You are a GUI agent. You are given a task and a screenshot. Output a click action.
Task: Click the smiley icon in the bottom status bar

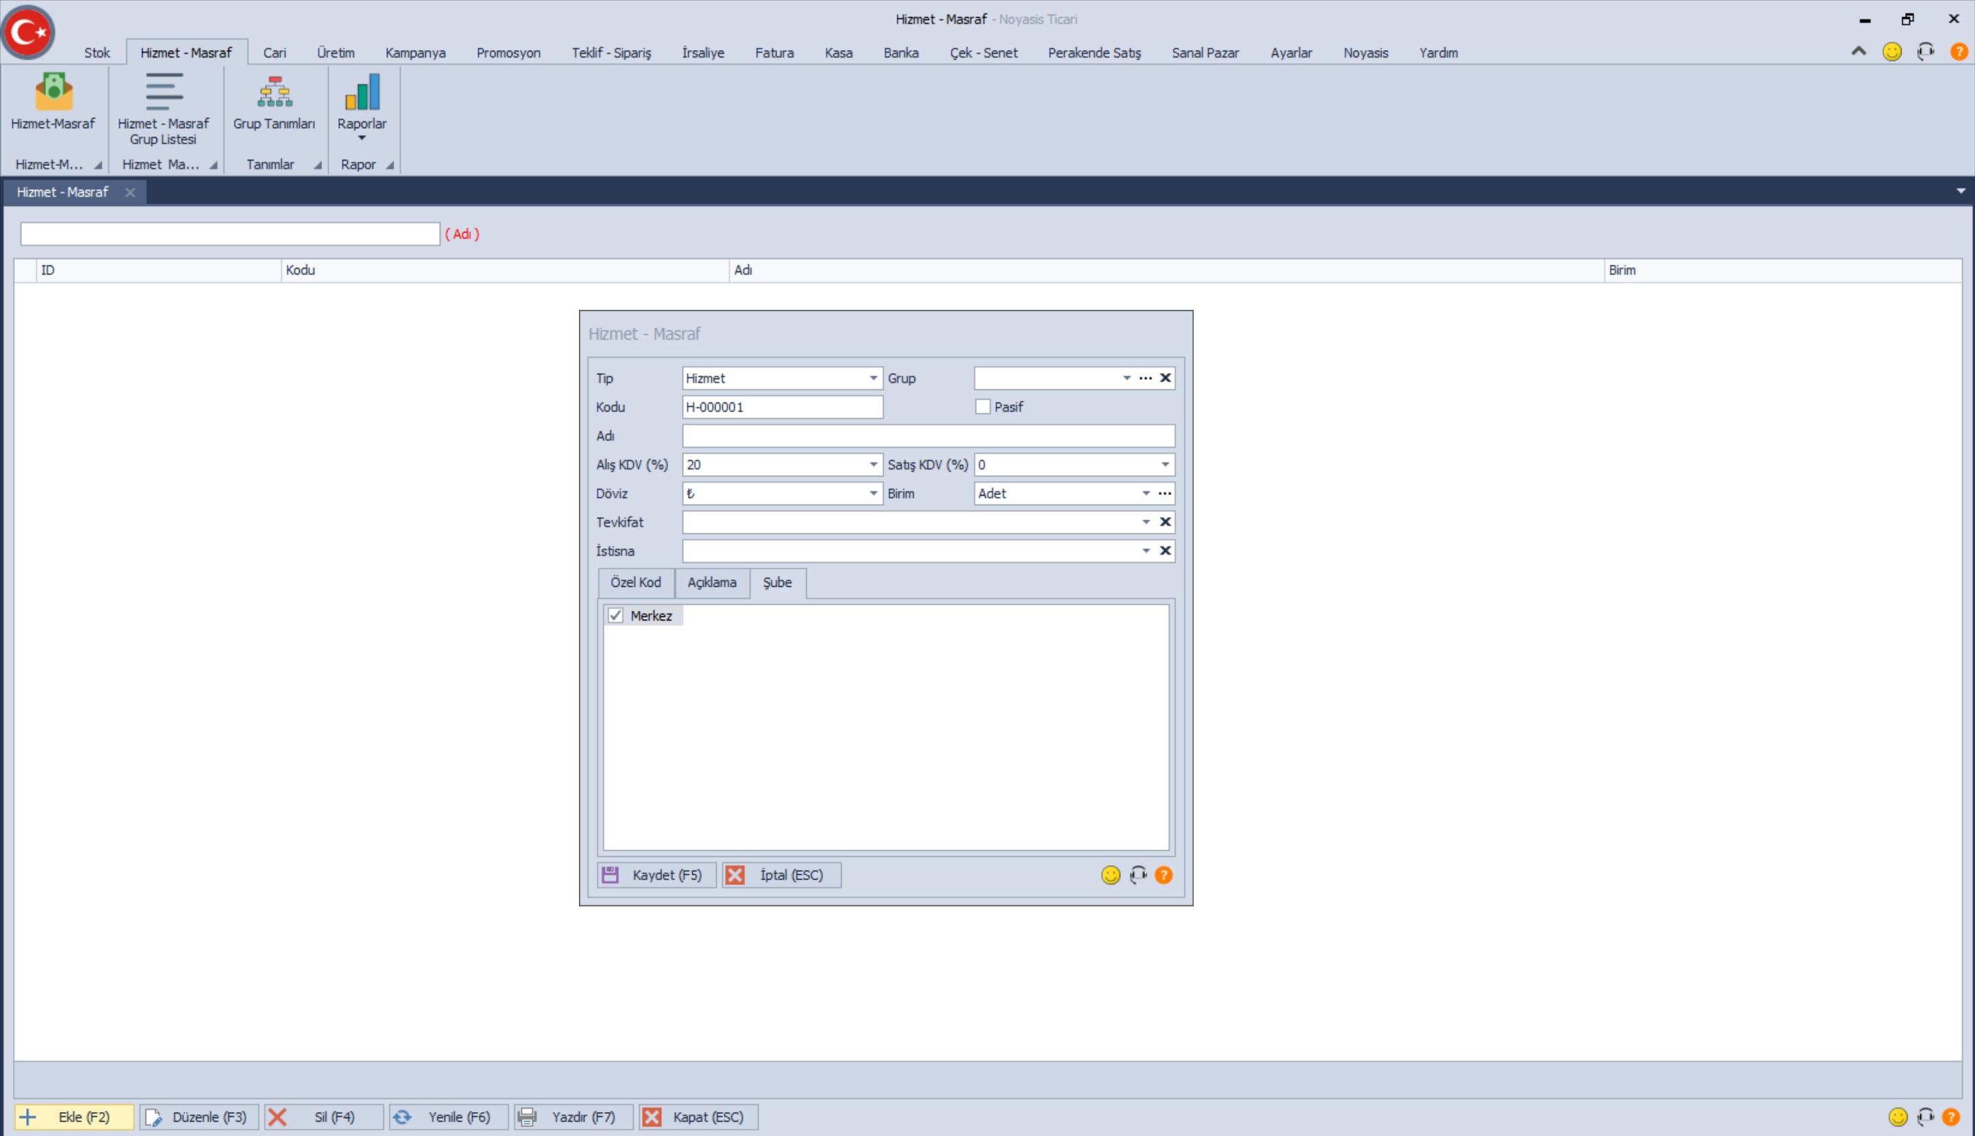1897,1117
